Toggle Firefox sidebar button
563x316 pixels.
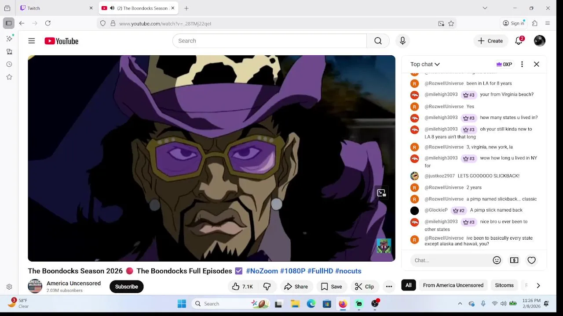(x=8, y=23)
